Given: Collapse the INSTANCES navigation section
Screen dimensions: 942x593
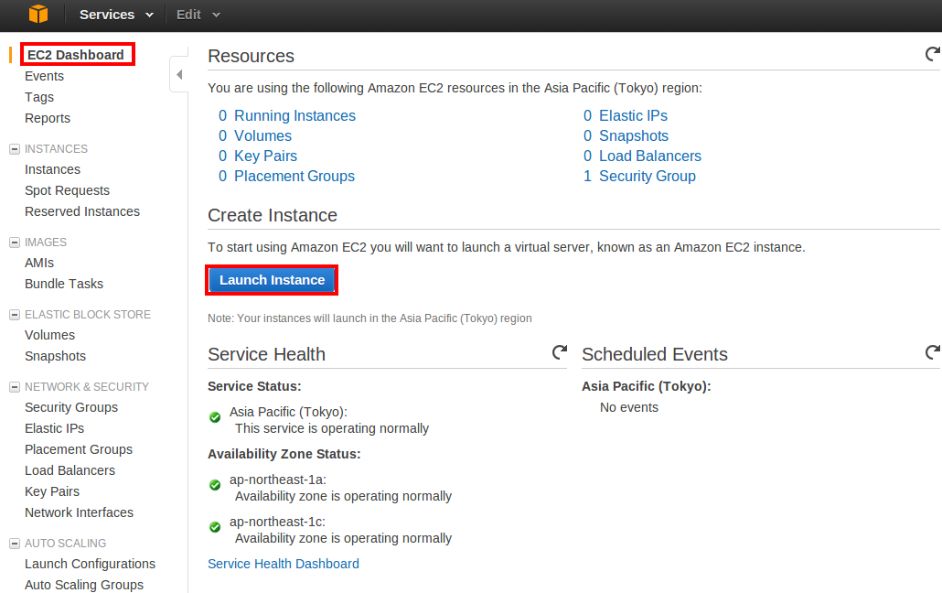Looking at the screenshot, I should pos(15,148).
